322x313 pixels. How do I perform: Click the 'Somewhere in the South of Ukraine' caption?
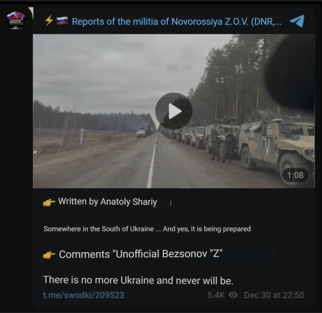[x=147, y=229]
